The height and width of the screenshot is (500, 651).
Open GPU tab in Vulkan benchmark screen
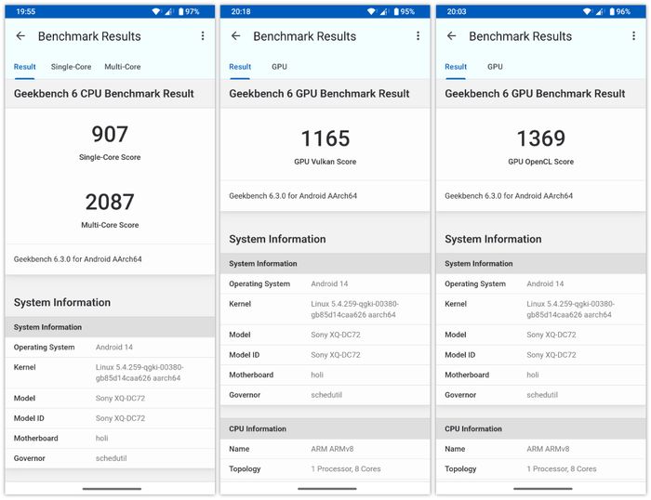[279, 67]
